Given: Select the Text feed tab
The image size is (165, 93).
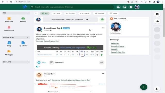Looking at the screenshot, I should click(x=57, y=13).
